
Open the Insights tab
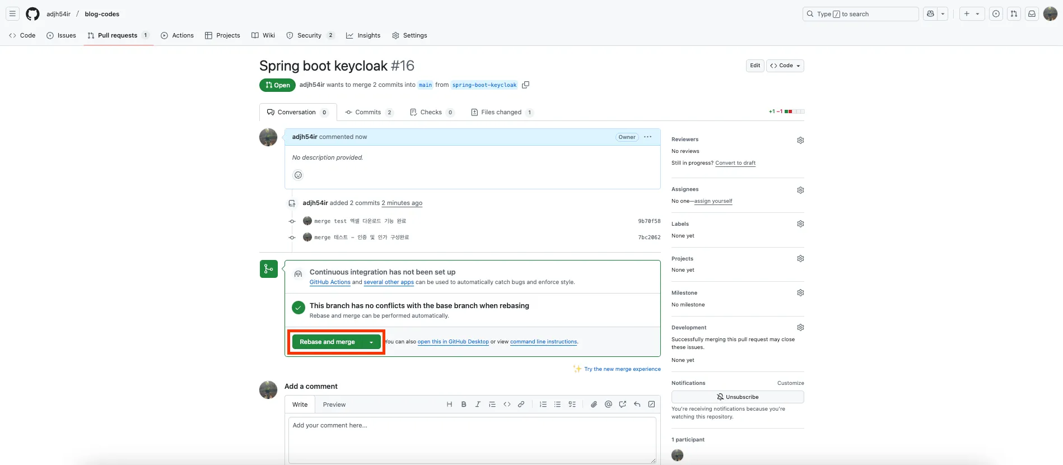click(363, 35)
